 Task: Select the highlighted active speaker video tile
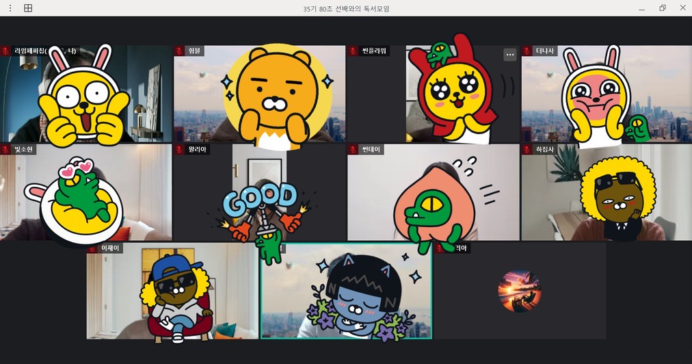tap(347, 291)
